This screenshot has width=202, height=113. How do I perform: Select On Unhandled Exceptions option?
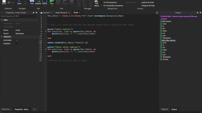point(112,6)
